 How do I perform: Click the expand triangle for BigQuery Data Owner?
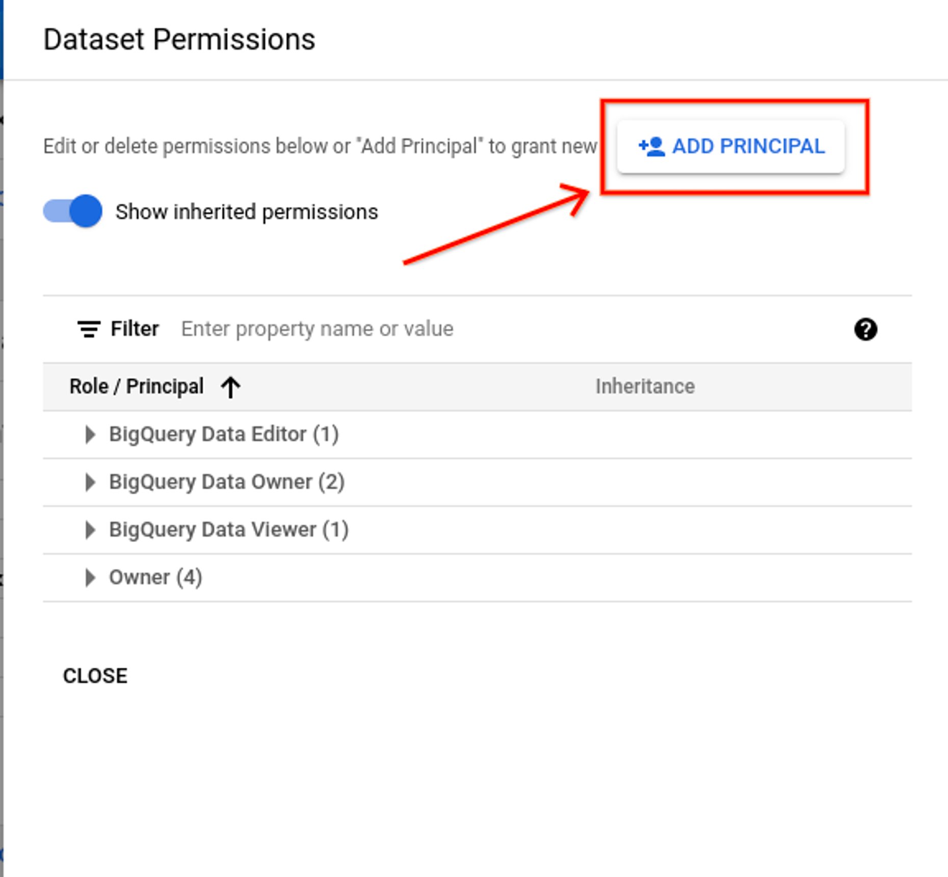(92, 482)
